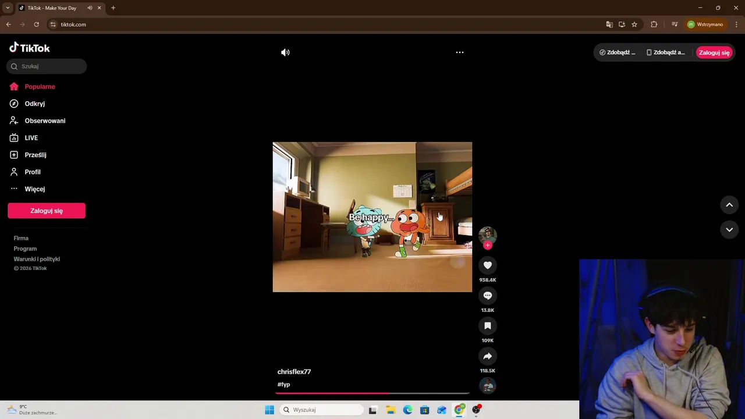
Task: Open the weather widget showing 9°C
Action: (32, 410)
